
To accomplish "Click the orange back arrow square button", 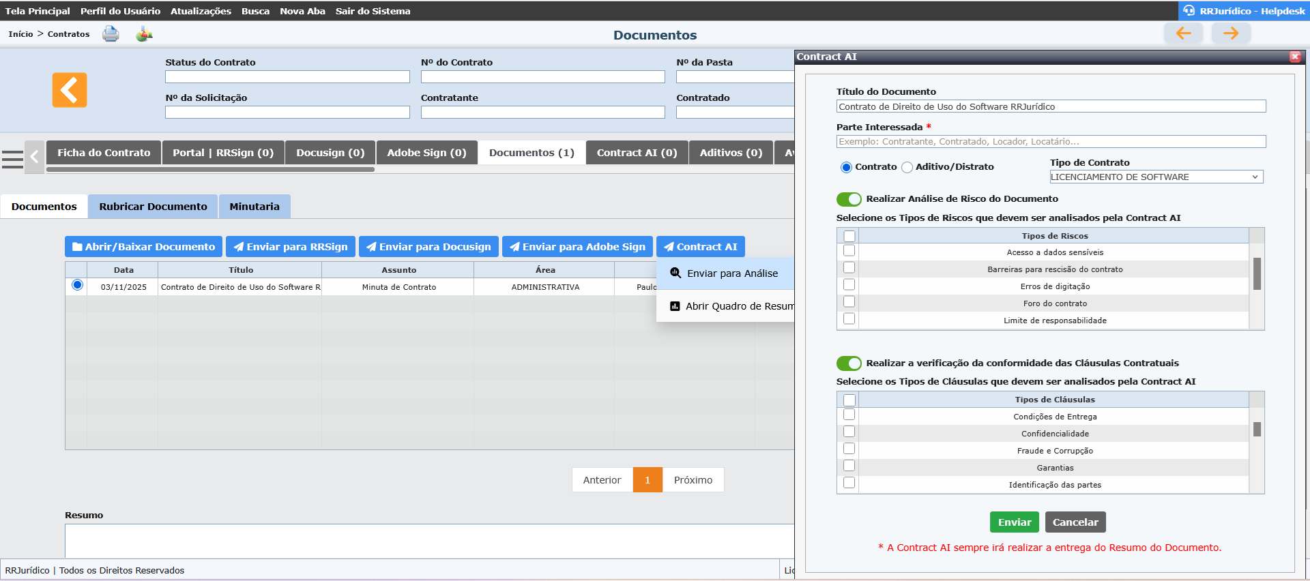I will 70,90.
